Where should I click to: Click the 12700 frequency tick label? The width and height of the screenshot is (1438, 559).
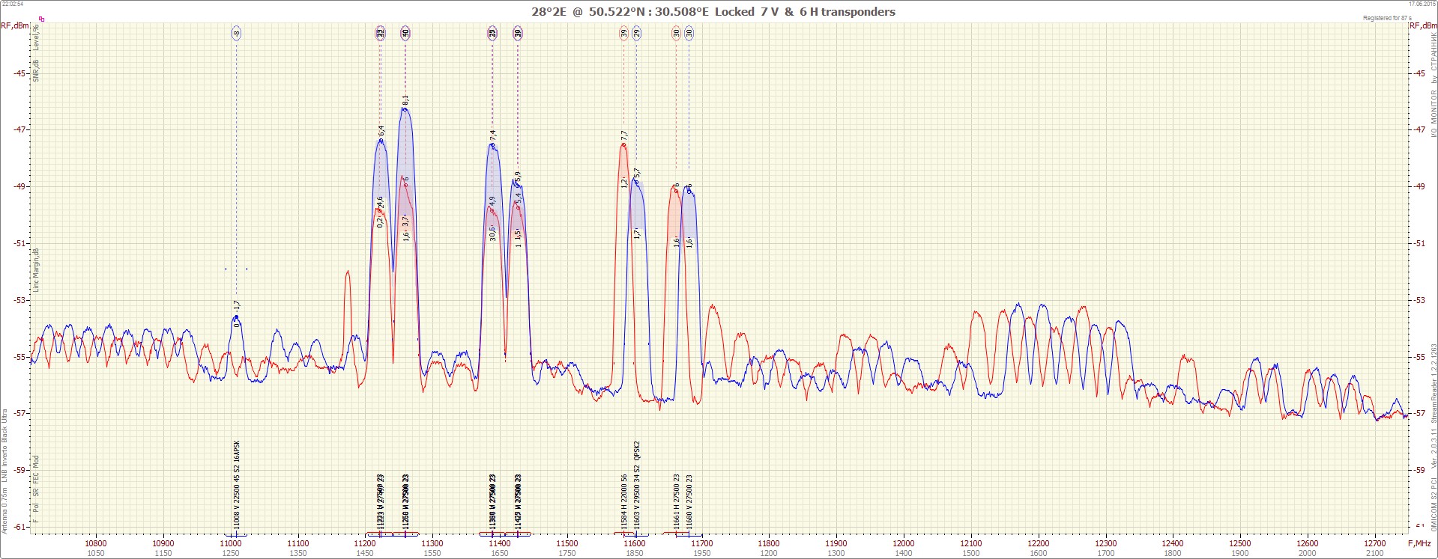[x=1375, y=544]
